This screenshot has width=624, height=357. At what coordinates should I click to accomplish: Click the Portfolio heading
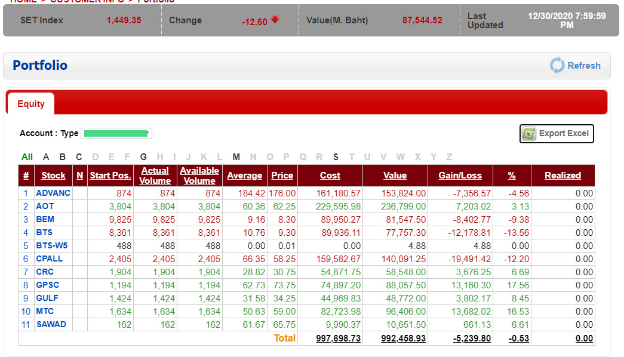click(40, 65)
